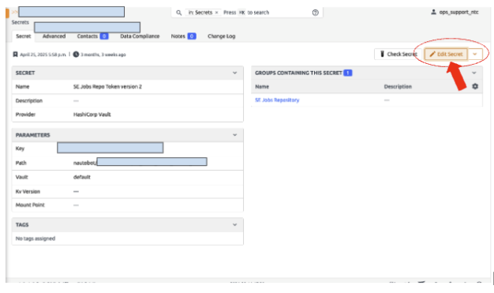Collapse the Parameters panel
Image resolution: width=494 pixels, height=293 pixels.
pyautogui.click(x=234, y=135)
